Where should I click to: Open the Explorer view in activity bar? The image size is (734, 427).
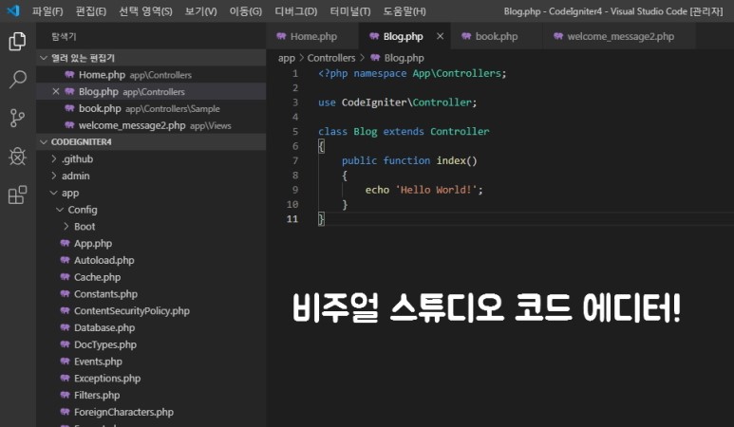[x=17, y=41]
